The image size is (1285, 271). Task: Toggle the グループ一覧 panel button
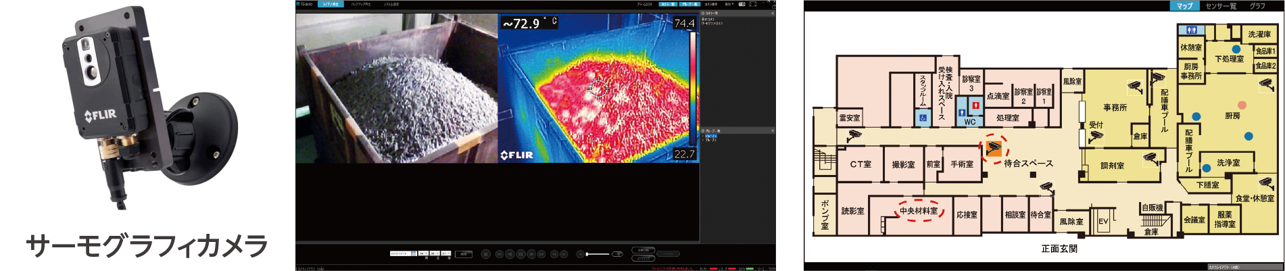click(689, 4)
